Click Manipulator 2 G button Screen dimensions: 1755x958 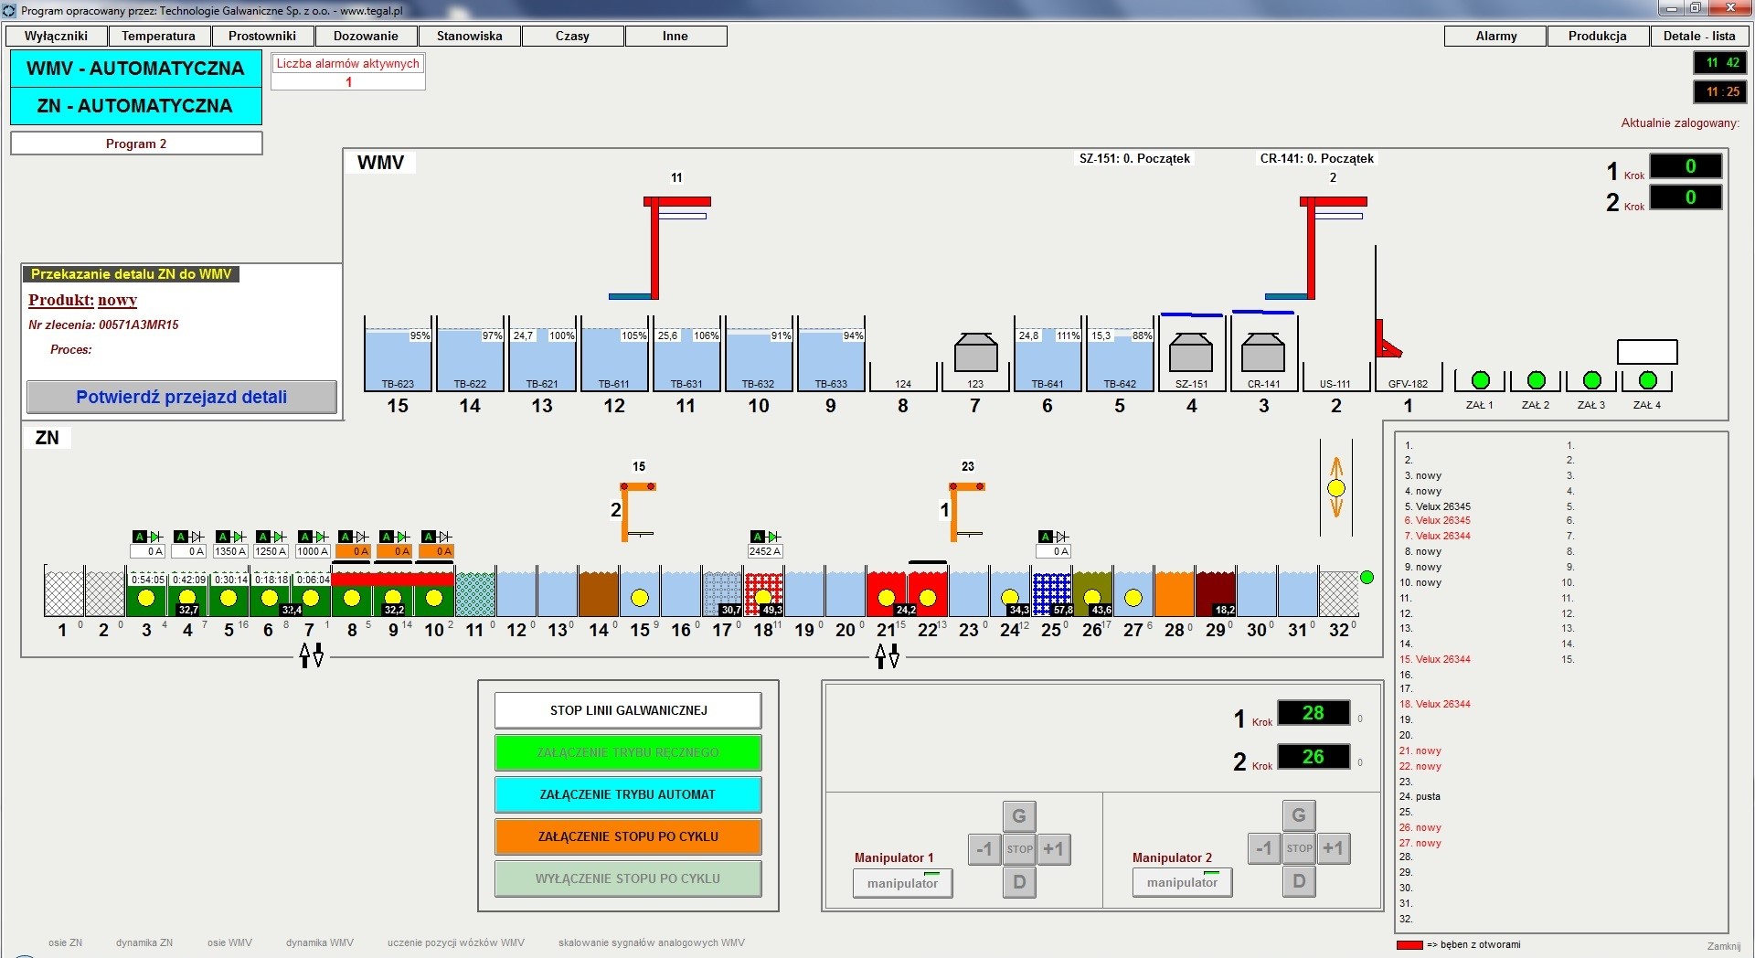(1299, 814)
